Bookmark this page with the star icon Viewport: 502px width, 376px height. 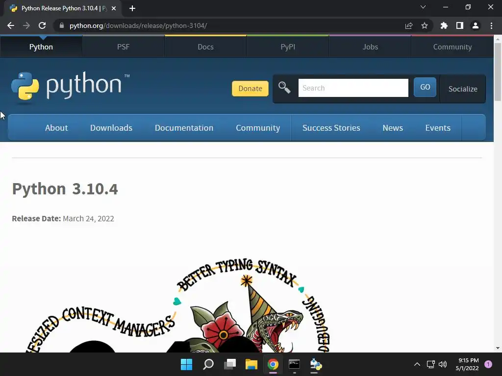click(x=425, y=25)
